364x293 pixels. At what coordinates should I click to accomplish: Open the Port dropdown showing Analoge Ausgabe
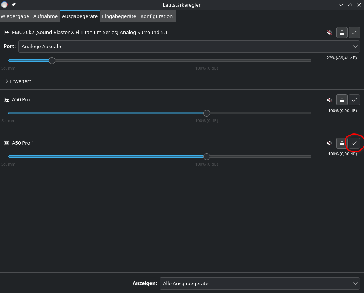point(189,46)
